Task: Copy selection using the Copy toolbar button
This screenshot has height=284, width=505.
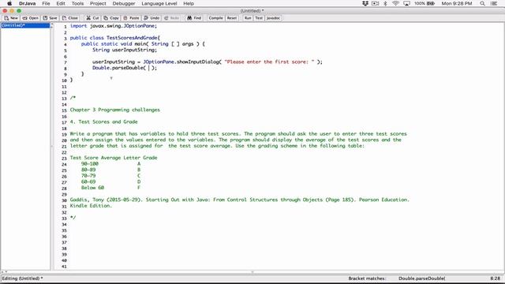Action: [x=111, y=18]
